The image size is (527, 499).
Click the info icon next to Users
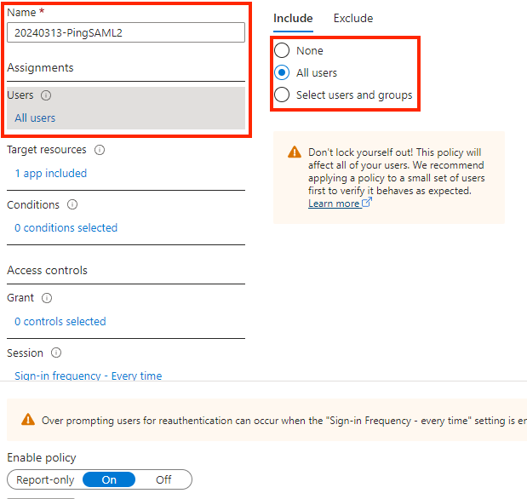[46, 96]
